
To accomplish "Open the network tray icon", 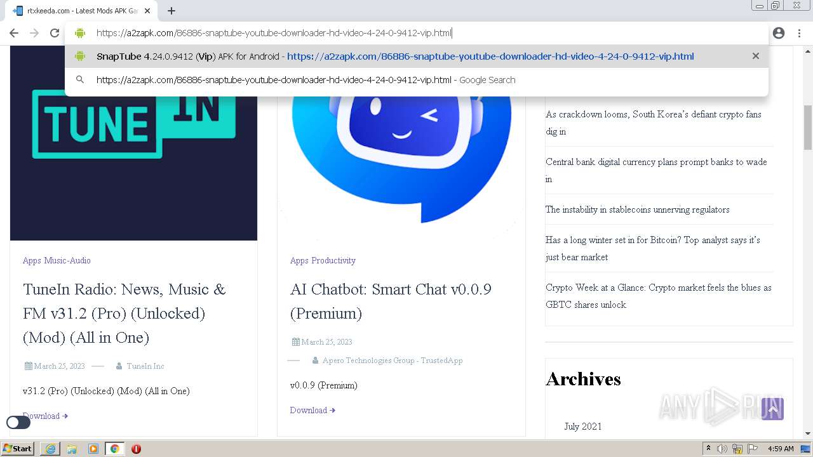I will point(737,449).
